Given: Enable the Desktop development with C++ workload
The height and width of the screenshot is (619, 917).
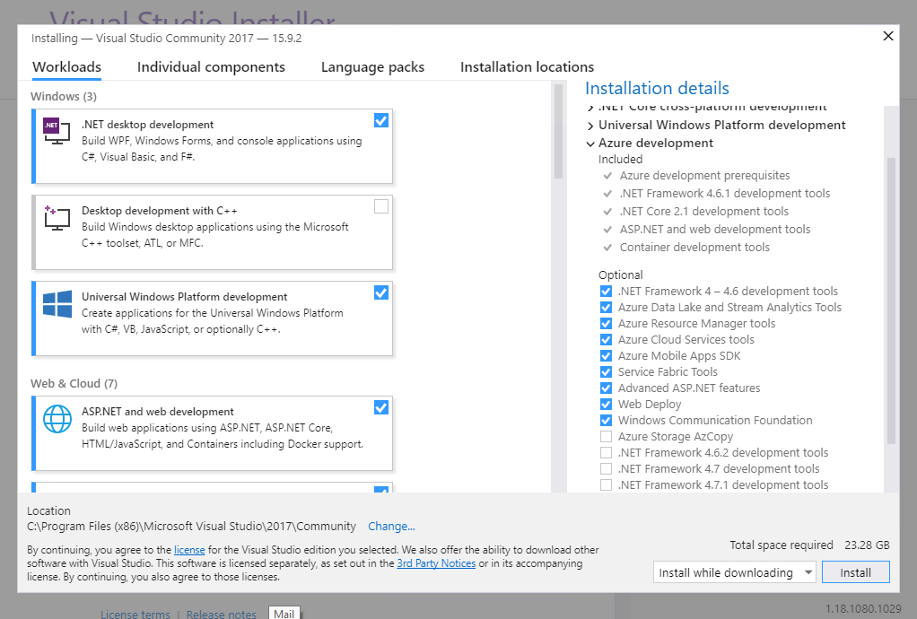Looking at the screenshot, I should (x=381, y=206).
